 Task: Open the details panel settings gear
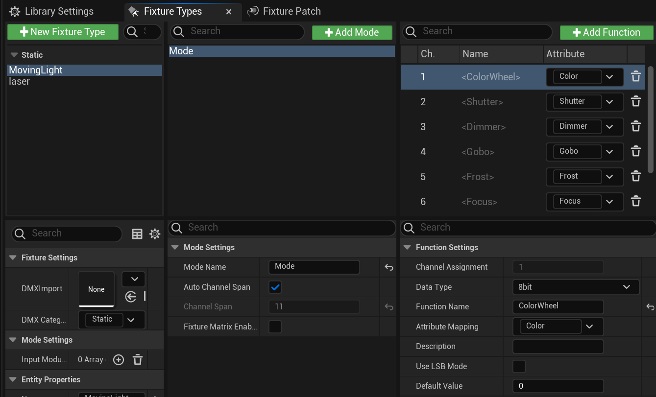click(155, 234)
